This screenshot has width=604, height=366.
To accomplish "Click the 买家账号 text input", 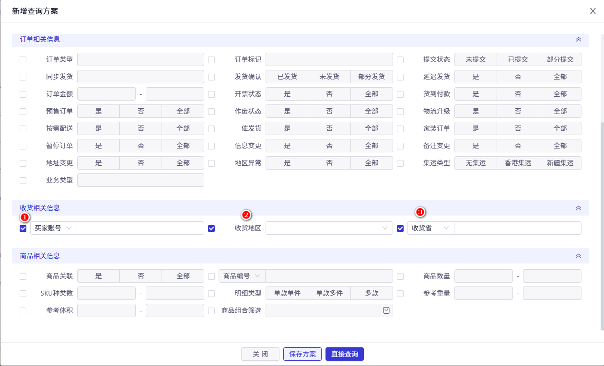I will tap(140, 228).
